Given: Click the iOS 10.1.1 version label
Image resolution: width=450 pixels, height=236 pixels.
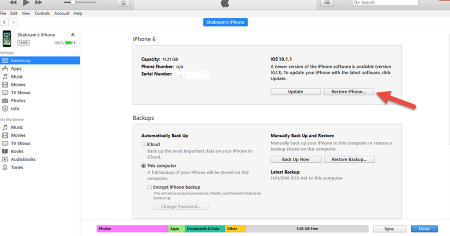Looking at the screenshot, I should 281,59.
